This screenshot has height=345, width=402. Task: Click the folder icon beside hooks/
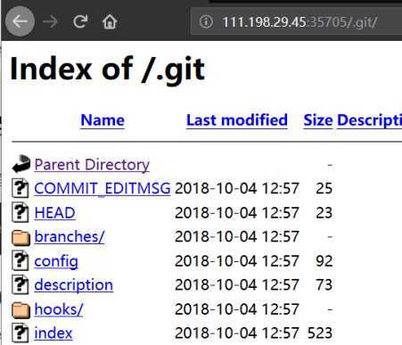21,310
